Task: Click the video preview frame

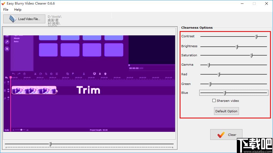Action: pos(89,84)
